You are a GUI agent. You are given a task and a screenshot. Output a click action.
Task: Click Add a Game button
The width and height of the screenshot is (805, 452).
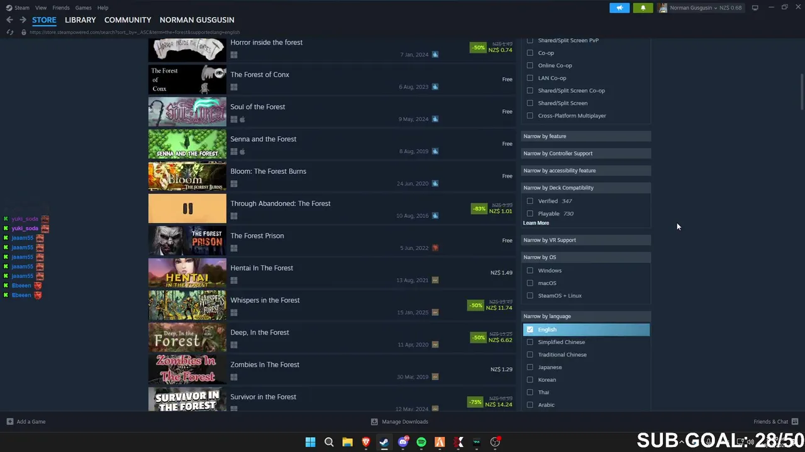26,422
